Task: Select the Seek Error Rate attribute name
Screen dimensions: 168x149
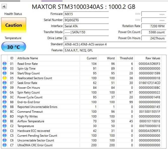Action: (27, 83)
